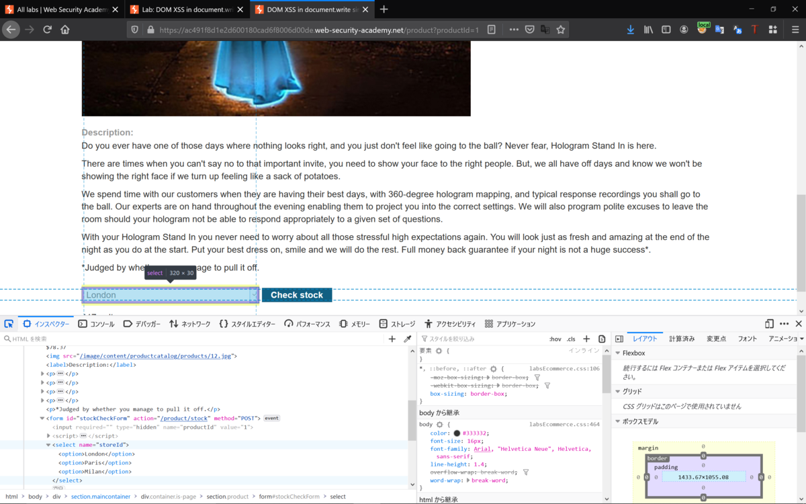Toggle print media simulation icon in rules pane

[x=602, y=339]
